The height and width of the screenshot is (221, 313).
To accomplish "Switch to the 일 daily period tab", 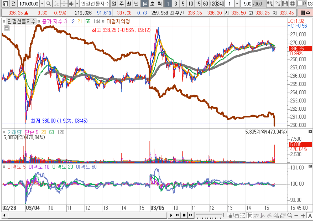I will point(113,4).
